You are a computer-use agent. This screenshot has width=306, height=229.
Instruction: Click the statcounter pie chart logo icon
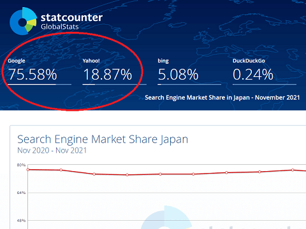(23, 21)
